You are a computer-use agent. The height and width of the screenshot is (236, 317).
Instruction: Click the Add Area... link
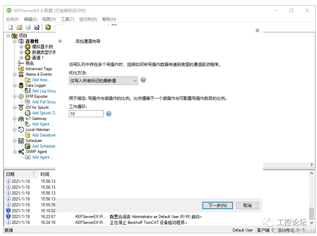point(41,80)
